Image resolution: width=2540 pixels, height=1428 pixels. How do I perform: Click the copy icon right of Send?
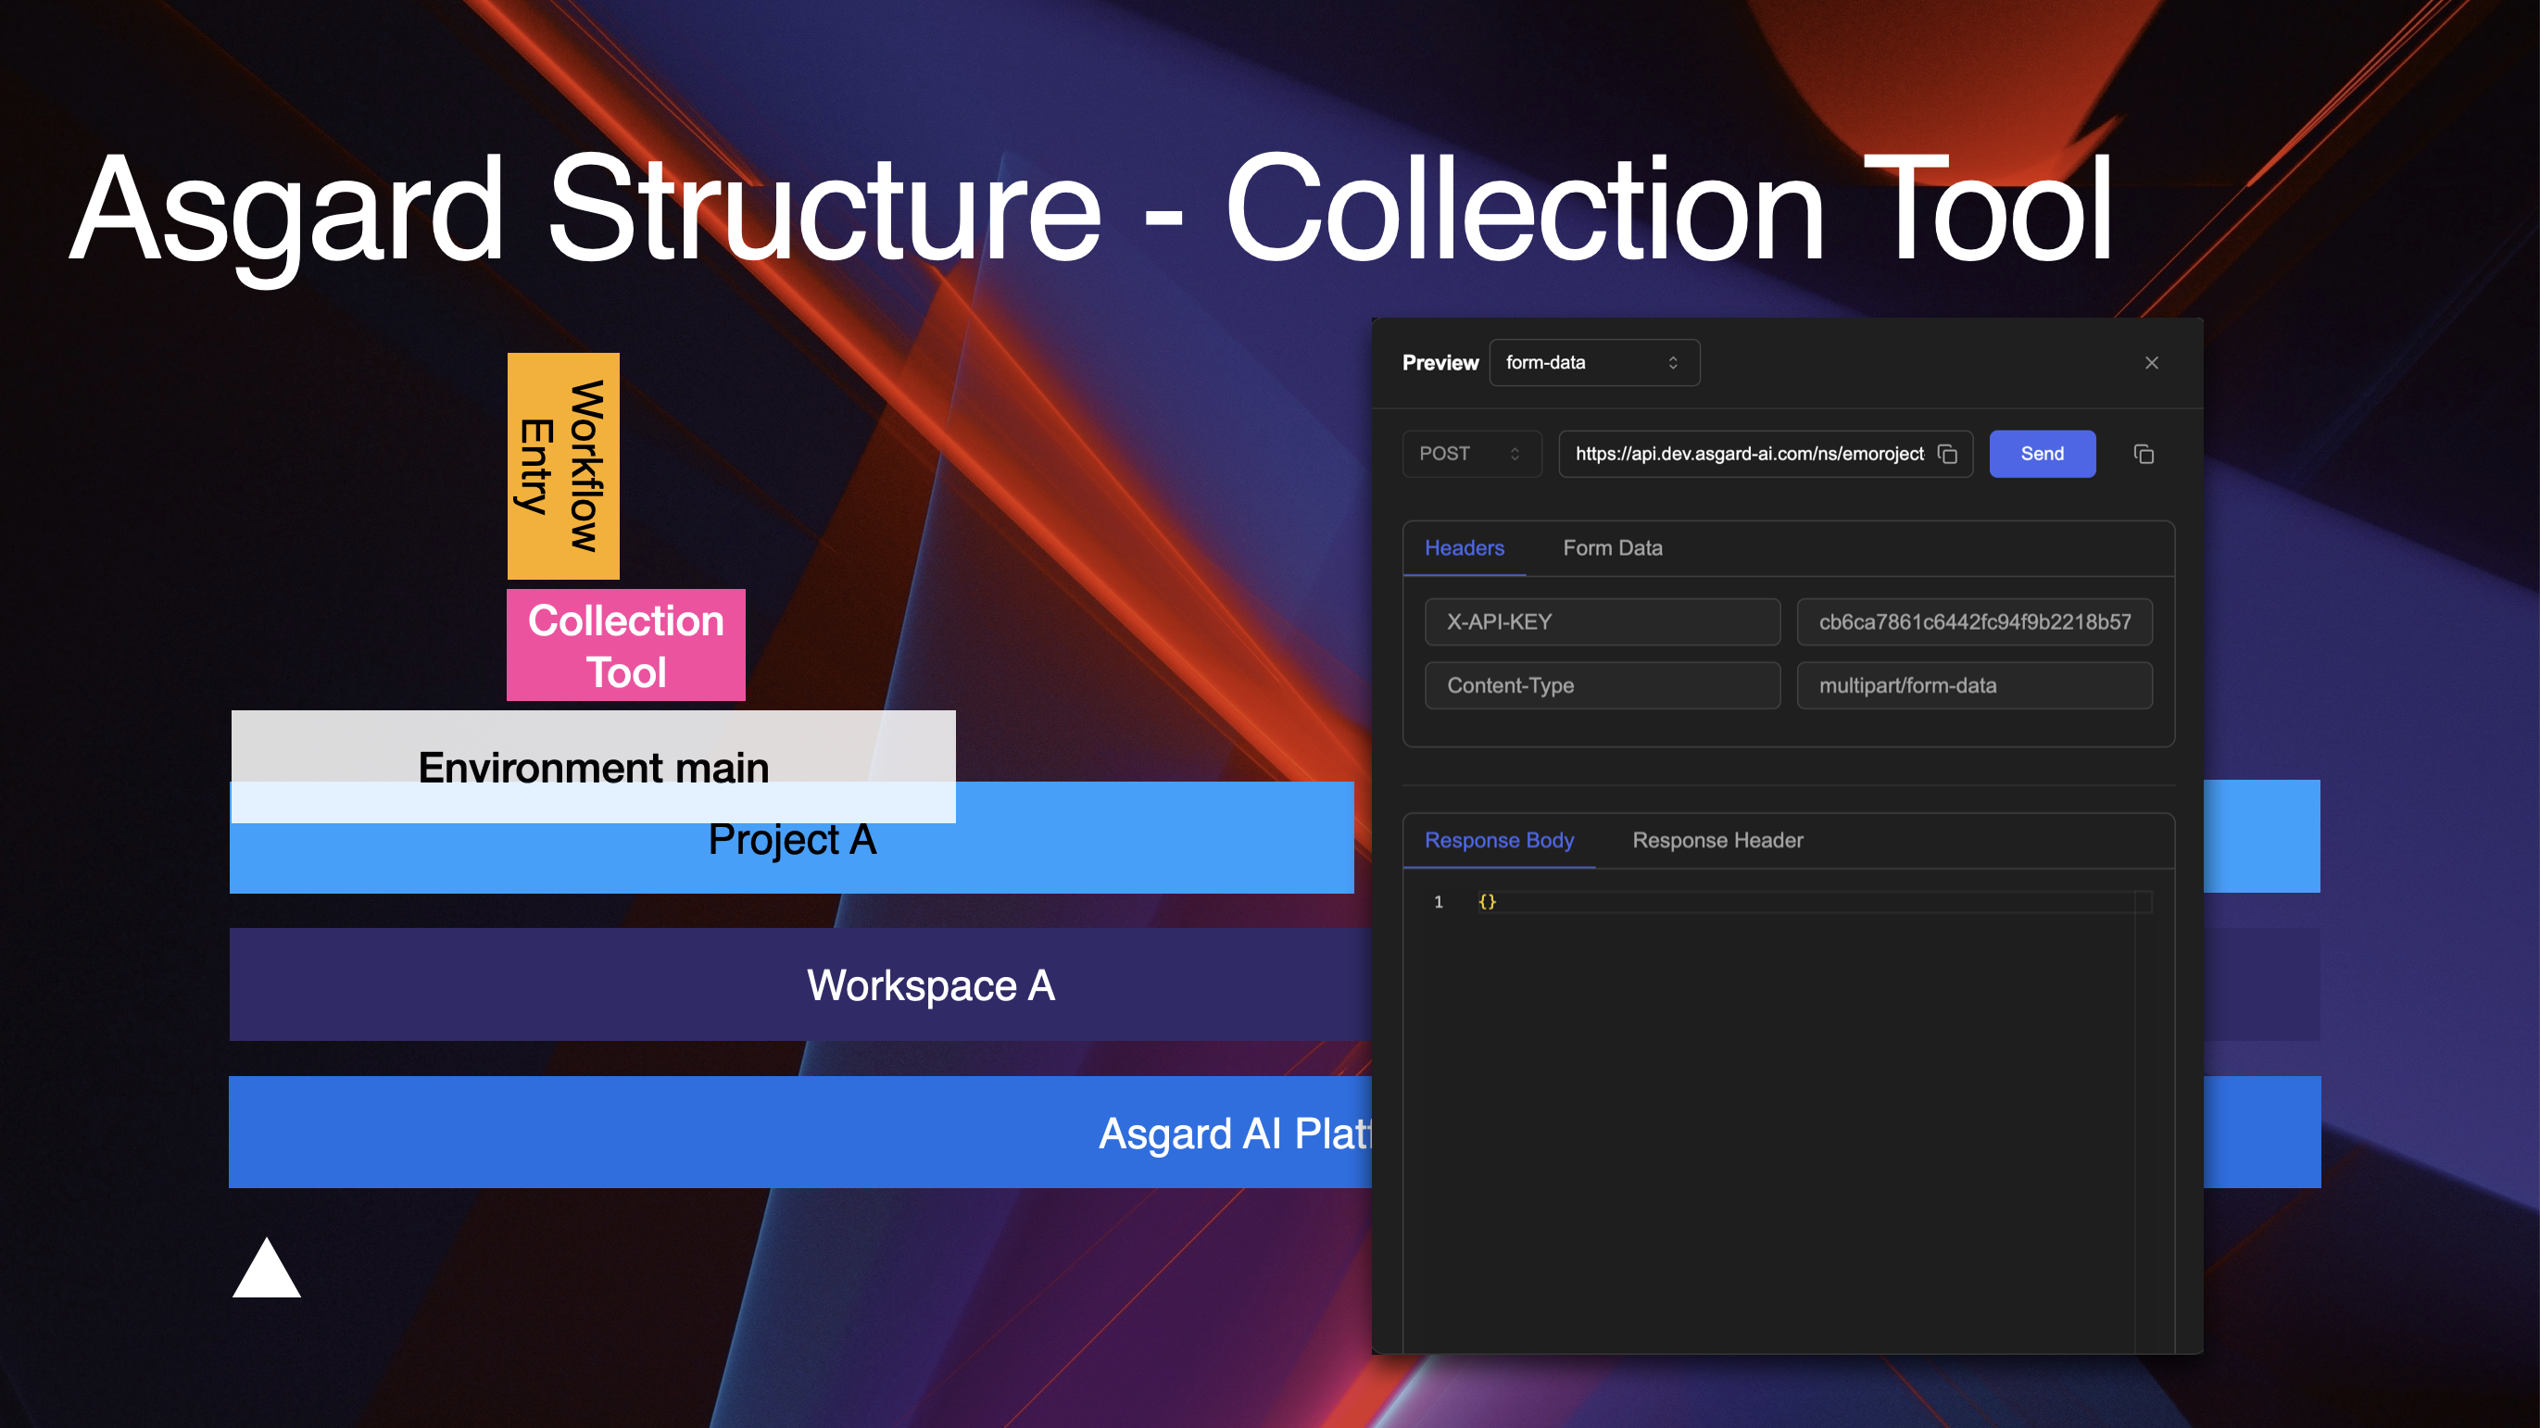(2143, 454)
